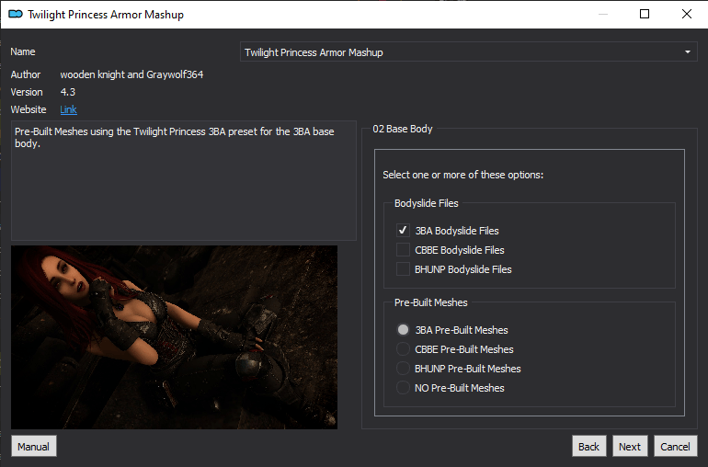The width and height of the screenshot is (708, 467).
Task: Select 3BA Pre-Built Meshes radio button
Action: [403, 330]
